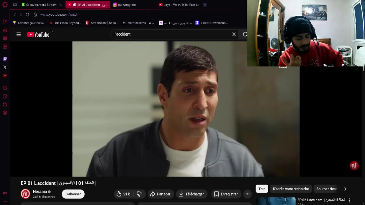Open the YouTube hamburger guide menu
Viewport: 365px width, 205px height.
tap(19, 34)
